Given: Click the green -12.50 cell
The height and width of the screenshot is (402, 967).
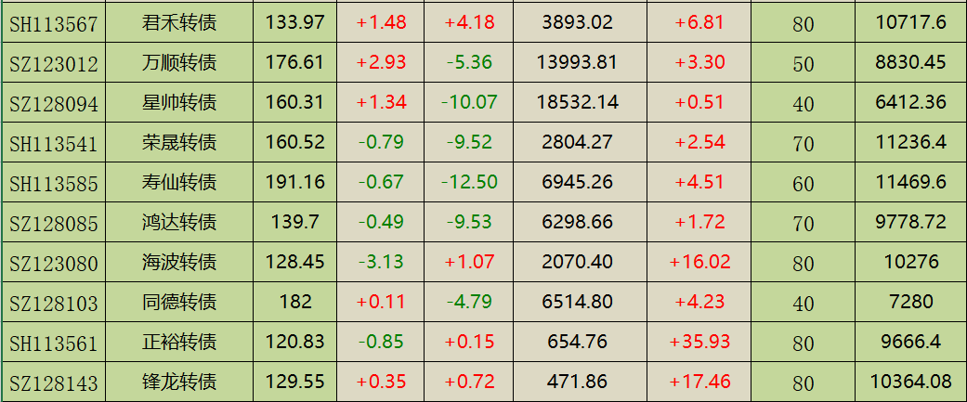Looking at the screenshot, I should pos(470,182).
